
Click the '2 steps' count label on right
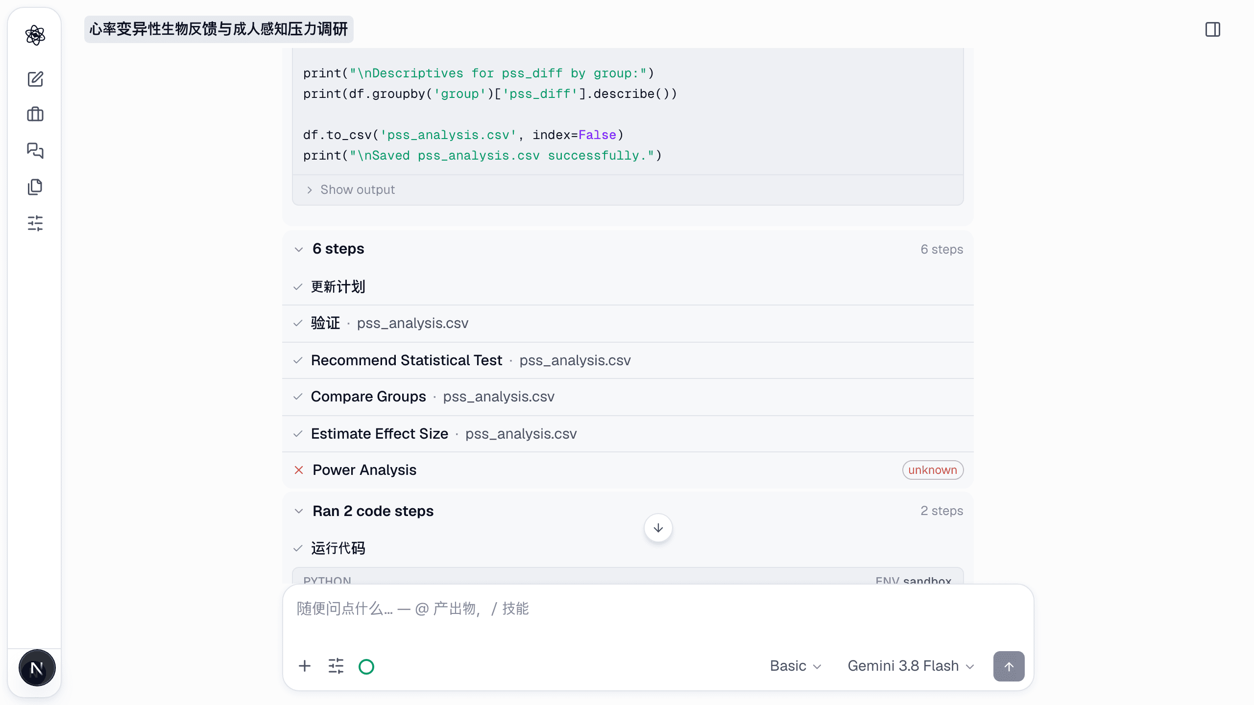coord(941,511)
